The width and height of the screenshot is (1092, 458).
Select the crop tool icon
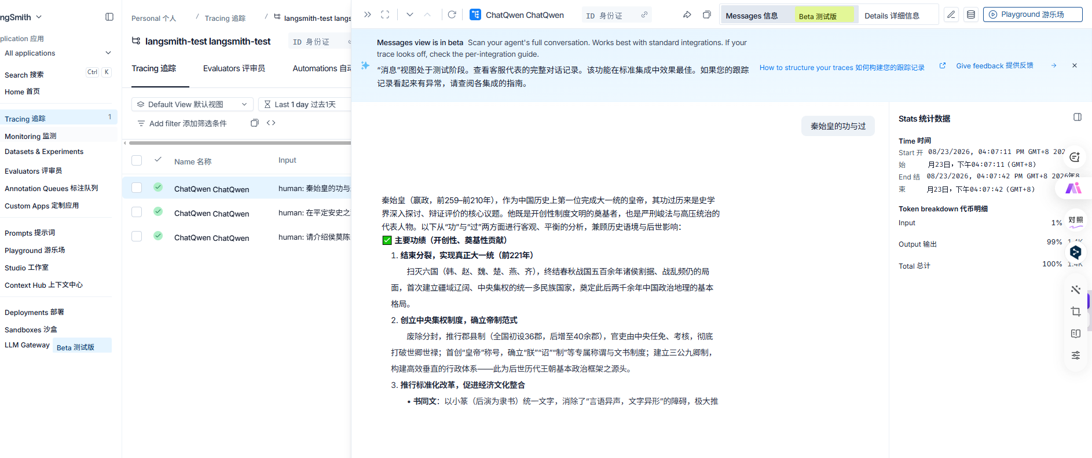1076,312
